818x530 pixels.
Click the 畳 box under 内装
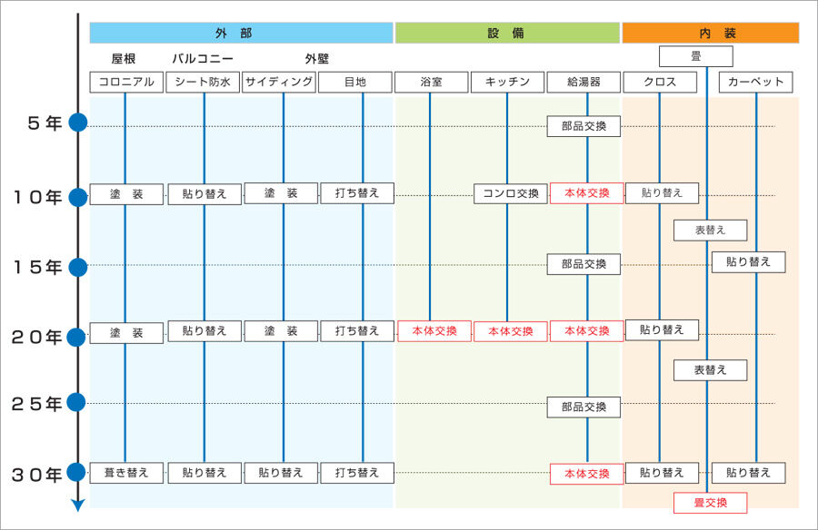[x=696, y=56]
